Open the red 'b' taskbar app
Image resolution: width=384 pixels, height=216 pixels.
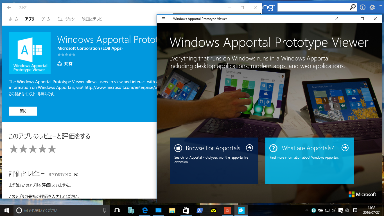click(x=227, y=210)
